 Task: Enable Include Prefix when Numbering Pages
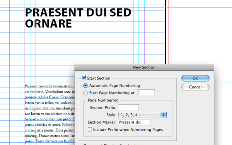[90, 130]
